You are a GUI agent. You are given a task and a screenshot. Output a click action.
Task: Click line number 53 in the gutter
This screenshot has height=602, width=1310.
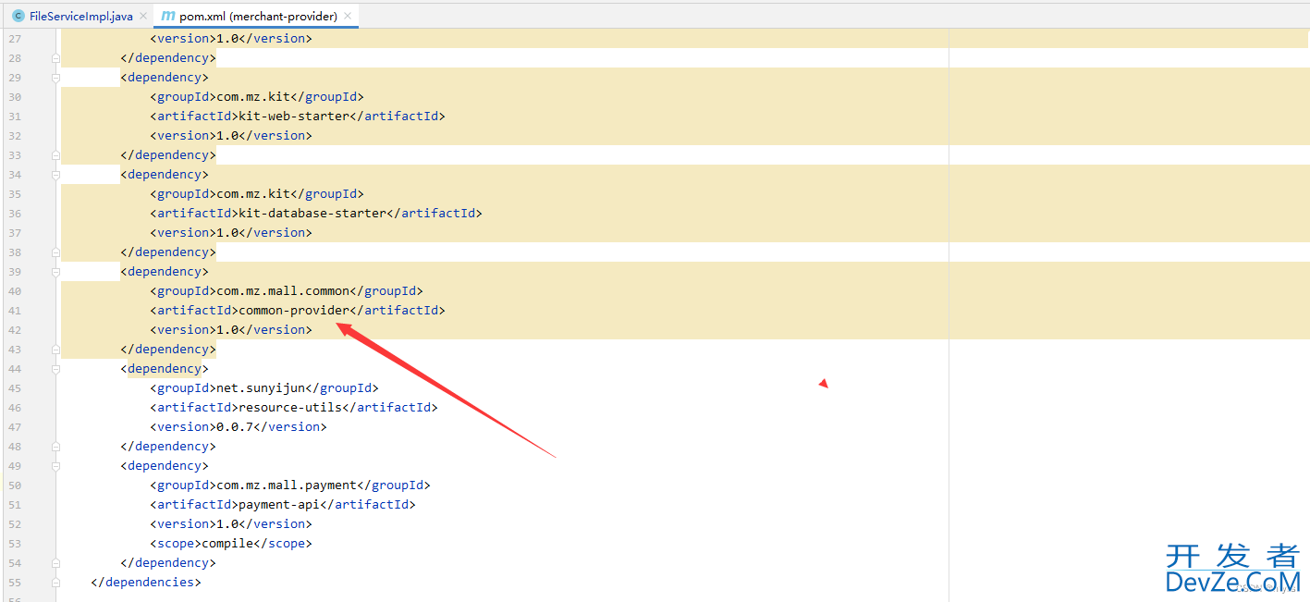click(x=15, y=544)
